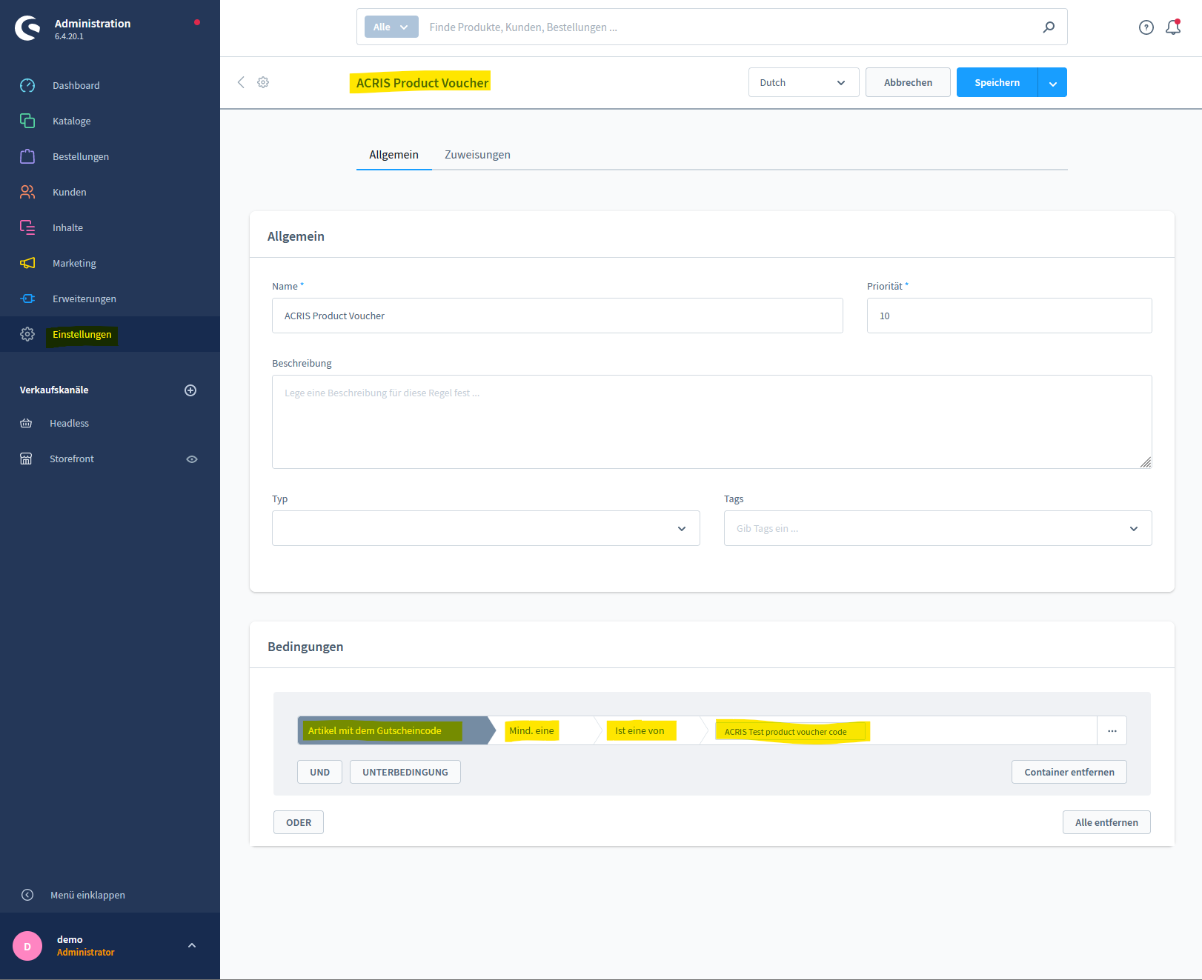This screenshot has height=980, width=1202.
Task: Toggle Storefront preview eye icon
Action: [x=192, y=459]
